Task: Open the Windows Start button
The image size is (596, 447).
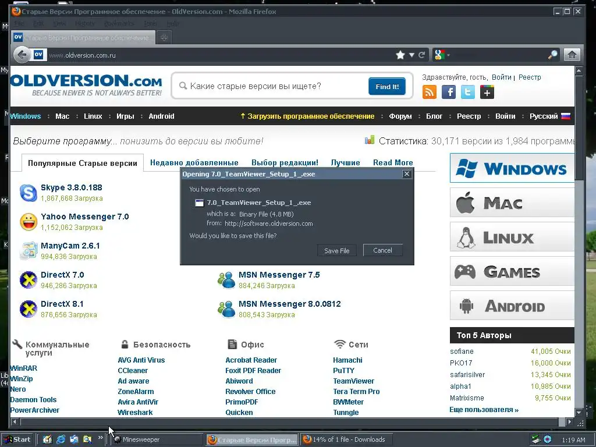Action: [17, 439]
